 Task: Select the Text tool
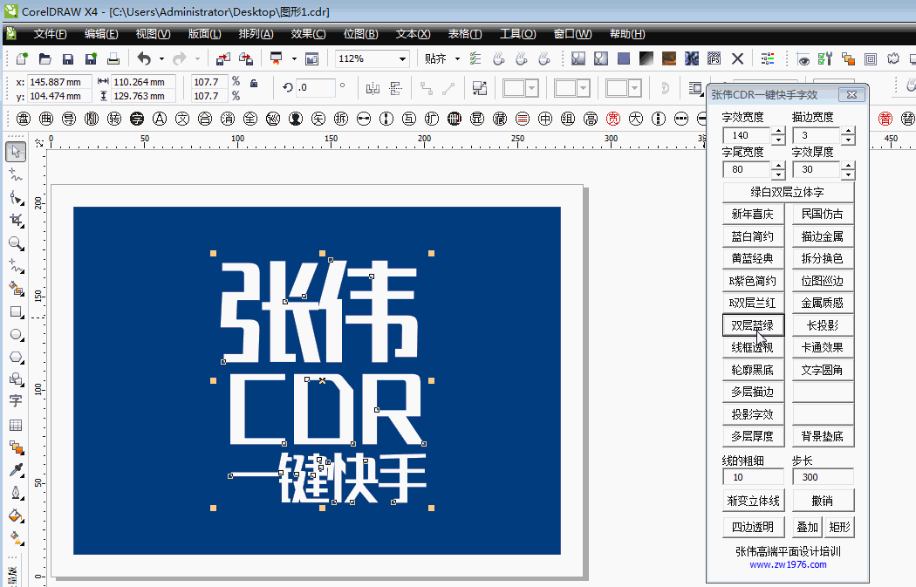pyautogui.click(x=16, y=400)
